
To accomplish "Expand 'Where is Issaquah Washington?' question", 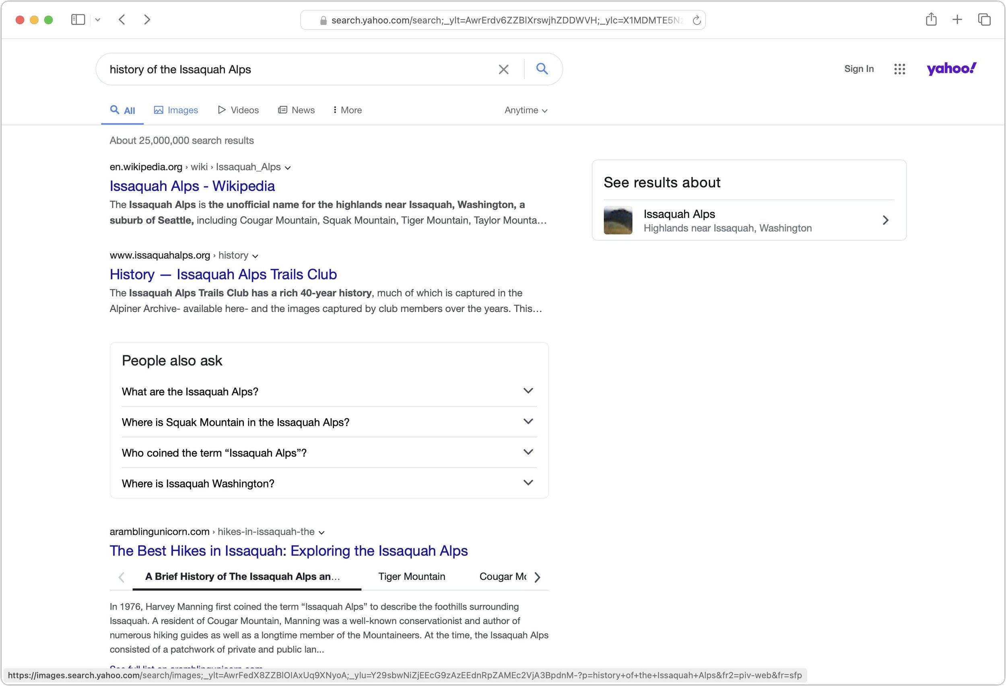I will coord(528,483).
